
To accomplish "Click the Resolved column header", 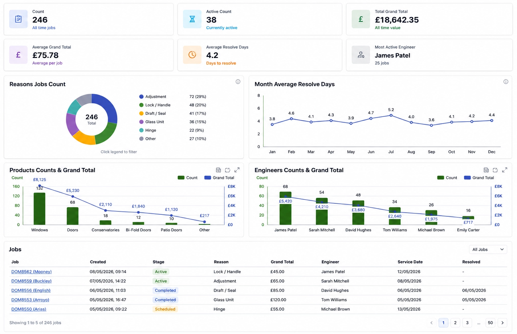I will point(471,262).
